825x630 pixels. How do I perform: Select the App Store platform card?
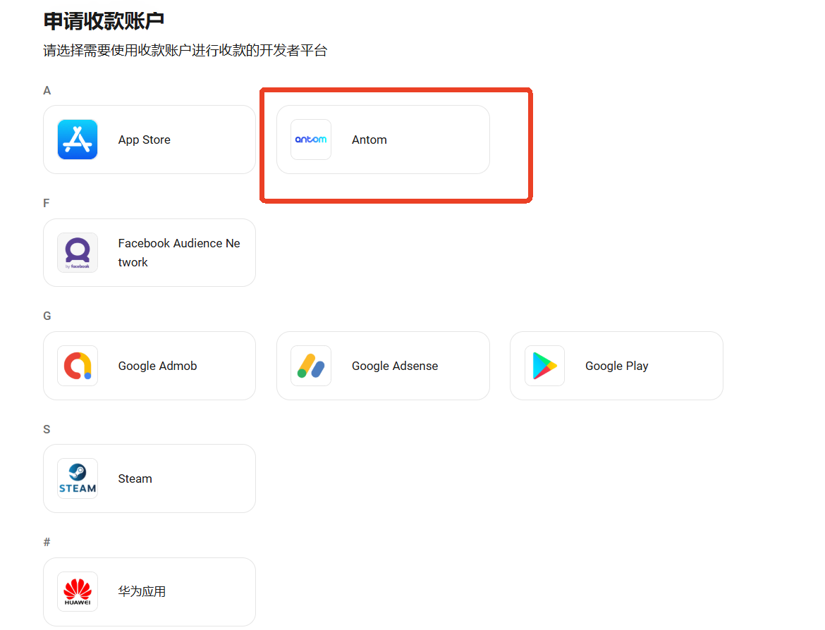(x=149, y=140)
